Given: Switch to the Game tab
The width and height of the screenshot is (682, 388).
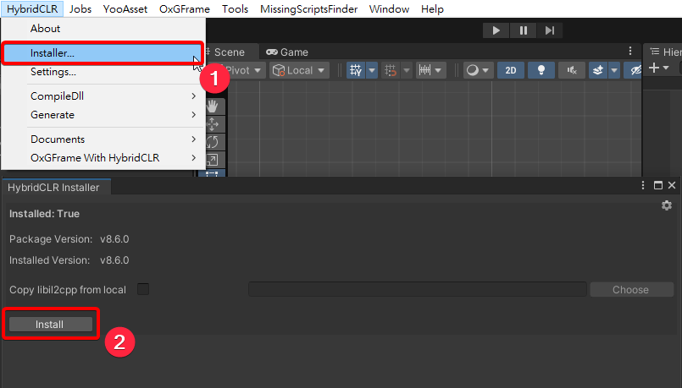Looking at the screenshot, I should tap(286, 52).
